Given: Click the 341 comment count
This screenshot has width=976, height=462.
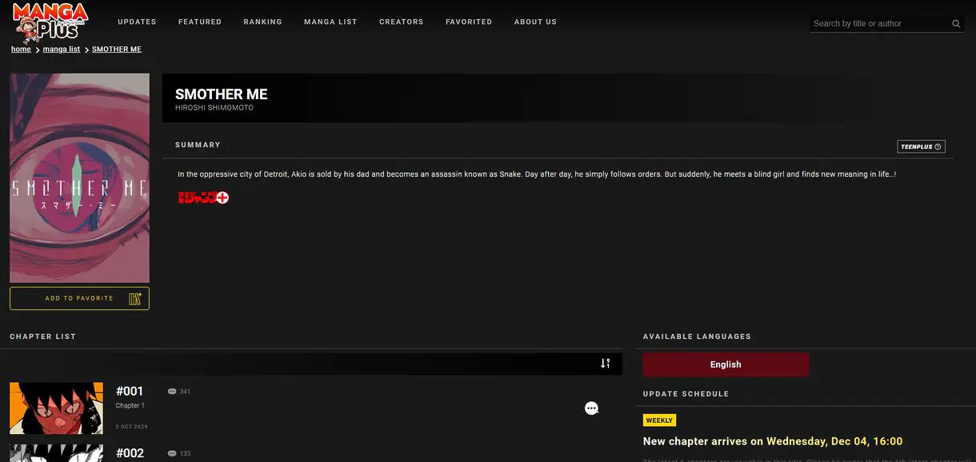Looking at the screenshot, I should [x=185, y=392].
